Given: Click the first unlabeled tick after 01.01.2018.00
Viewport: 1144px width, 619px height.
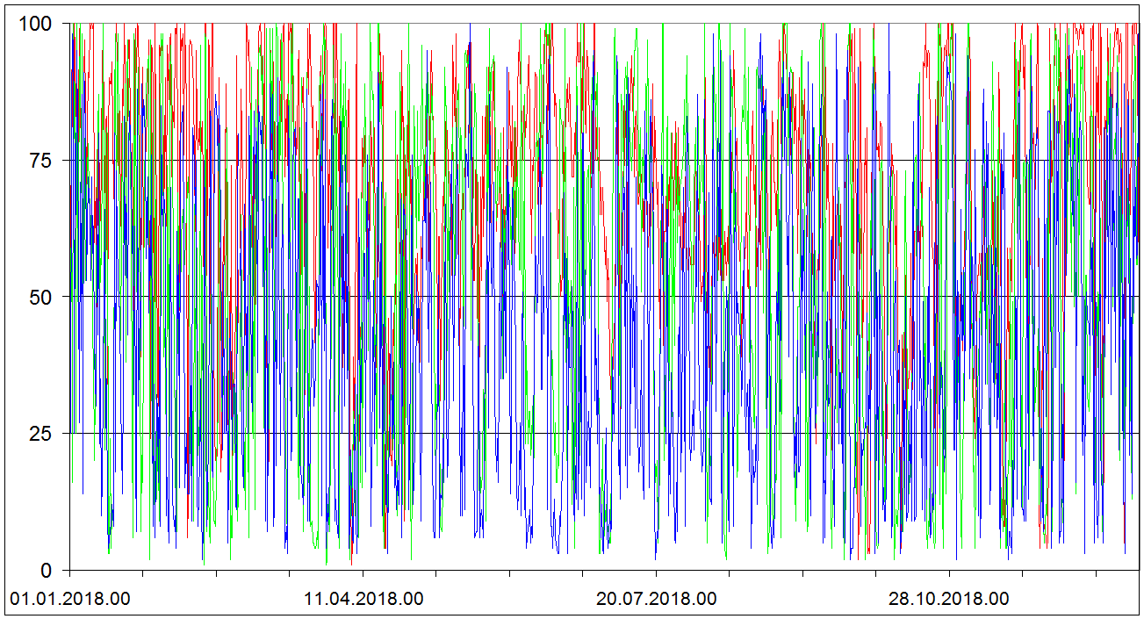Looking at the screenshot, I should pos(143,574).
